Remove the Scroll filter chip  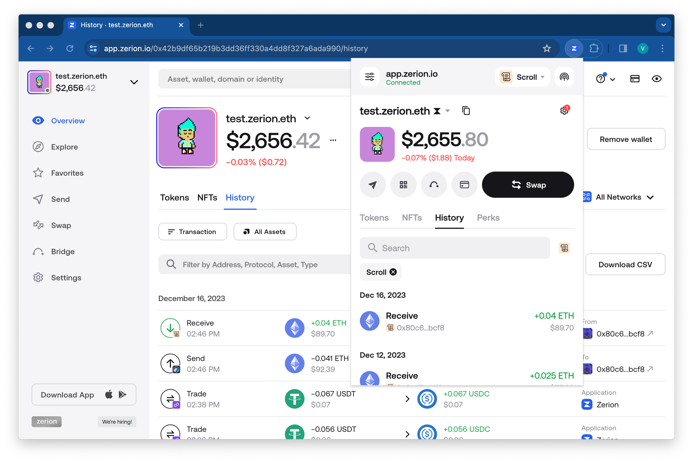click(393, 272)
